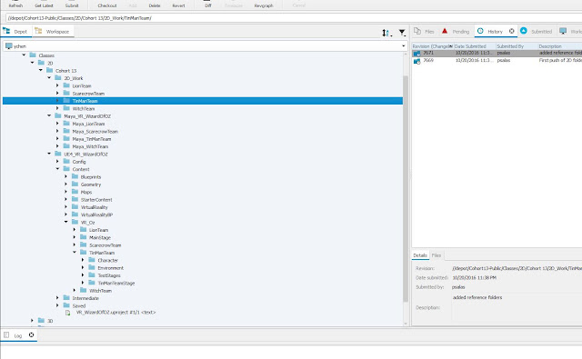Click the Intermediate folder icon

coord(66,298)
